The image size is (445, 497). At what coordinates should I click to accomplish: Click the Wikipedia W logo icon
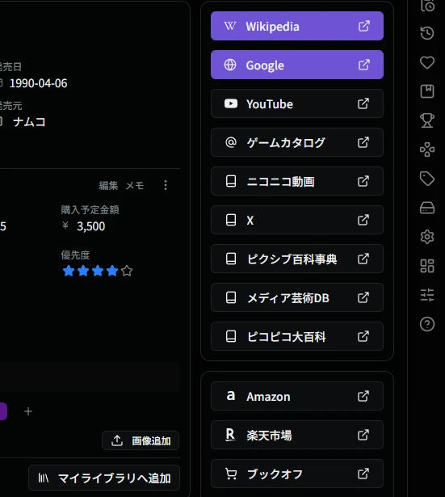click(x=230, y=26)
